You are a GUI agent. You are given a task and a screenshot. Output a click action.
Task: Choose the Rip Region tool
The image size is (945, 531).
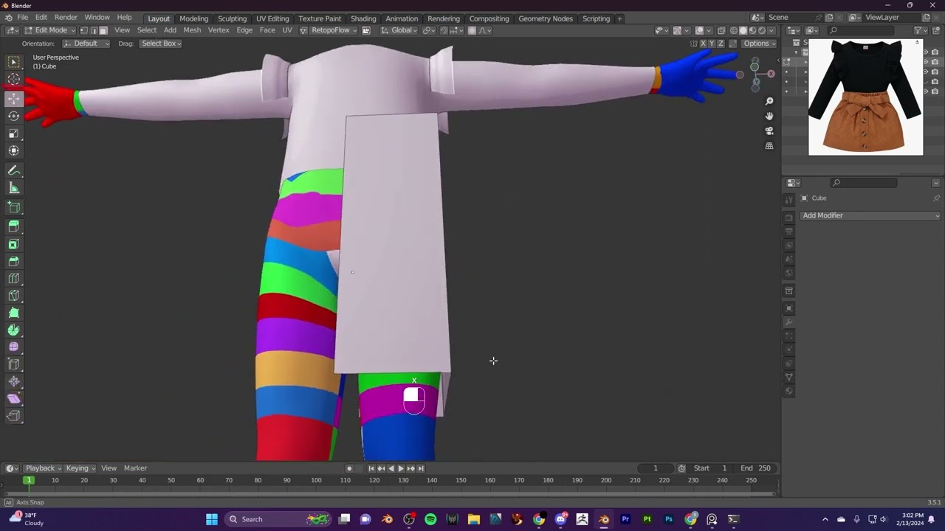tap(14, 416)
